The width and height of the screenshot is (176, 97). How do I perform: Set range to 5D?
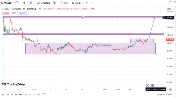(8, 94)
